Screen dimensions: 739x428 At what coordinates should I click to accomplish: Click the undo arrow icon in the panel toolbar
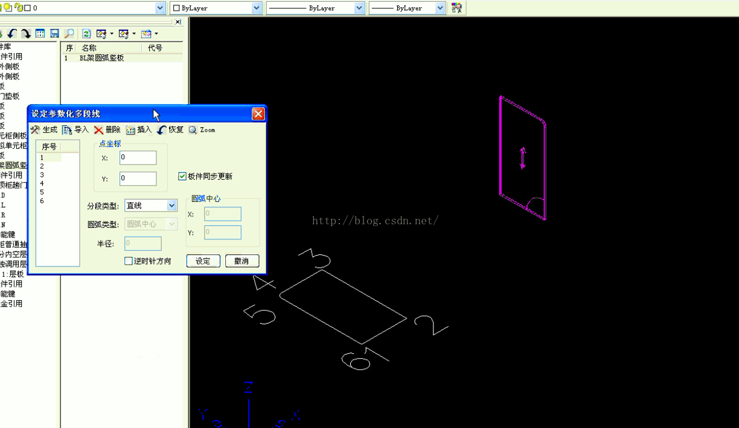(x=11, y=34)
